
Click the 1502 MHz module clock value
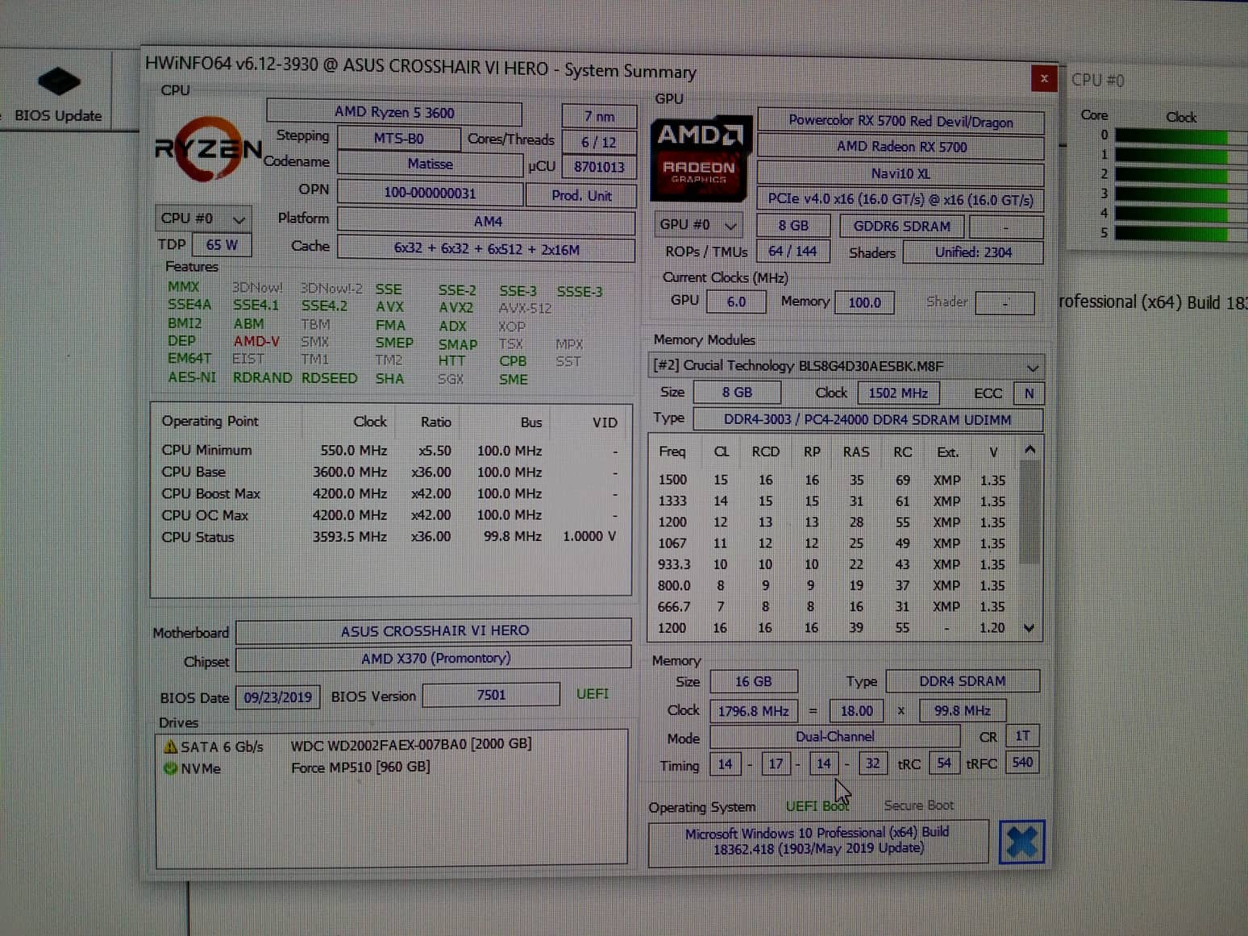click(897, 393)
